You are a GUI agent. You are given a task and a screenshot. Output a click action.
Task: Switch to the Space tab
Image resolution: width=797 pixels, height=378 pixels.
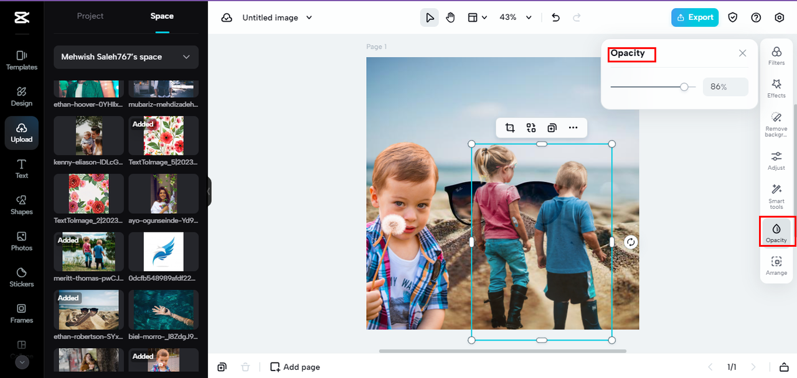point(162,16)
